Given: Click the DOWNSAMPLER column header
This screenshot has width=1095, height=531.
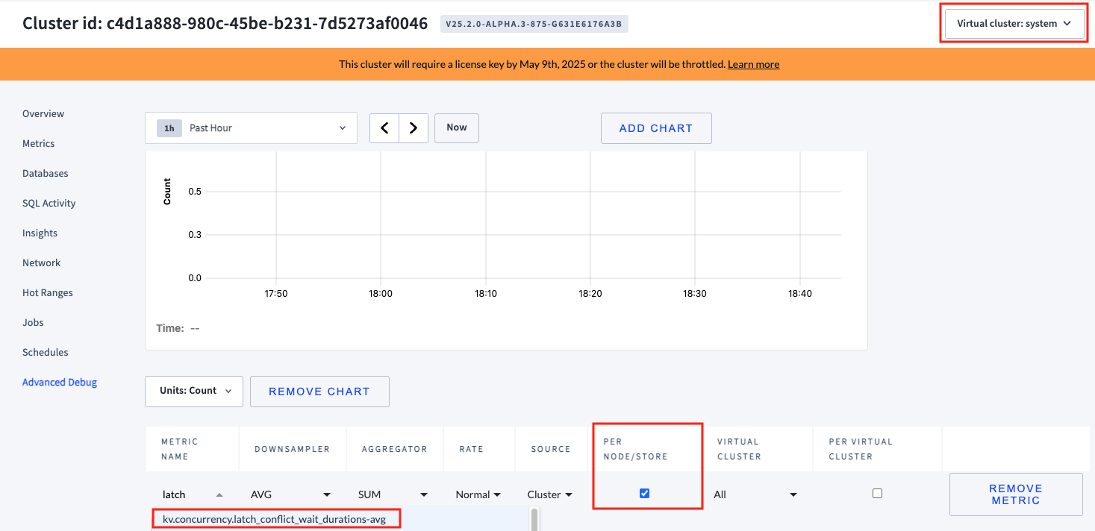Looking at the screenshot, I should click(x=292, y=449).
